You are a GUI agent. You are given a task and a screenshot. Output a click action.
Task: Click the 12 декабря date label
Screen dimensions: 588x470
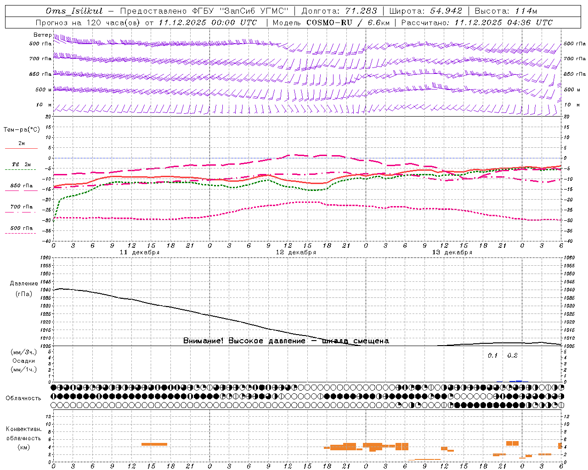(x=296, y=252)
